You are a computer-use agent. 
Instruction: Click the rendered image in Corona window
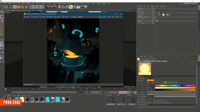point(73,51)
